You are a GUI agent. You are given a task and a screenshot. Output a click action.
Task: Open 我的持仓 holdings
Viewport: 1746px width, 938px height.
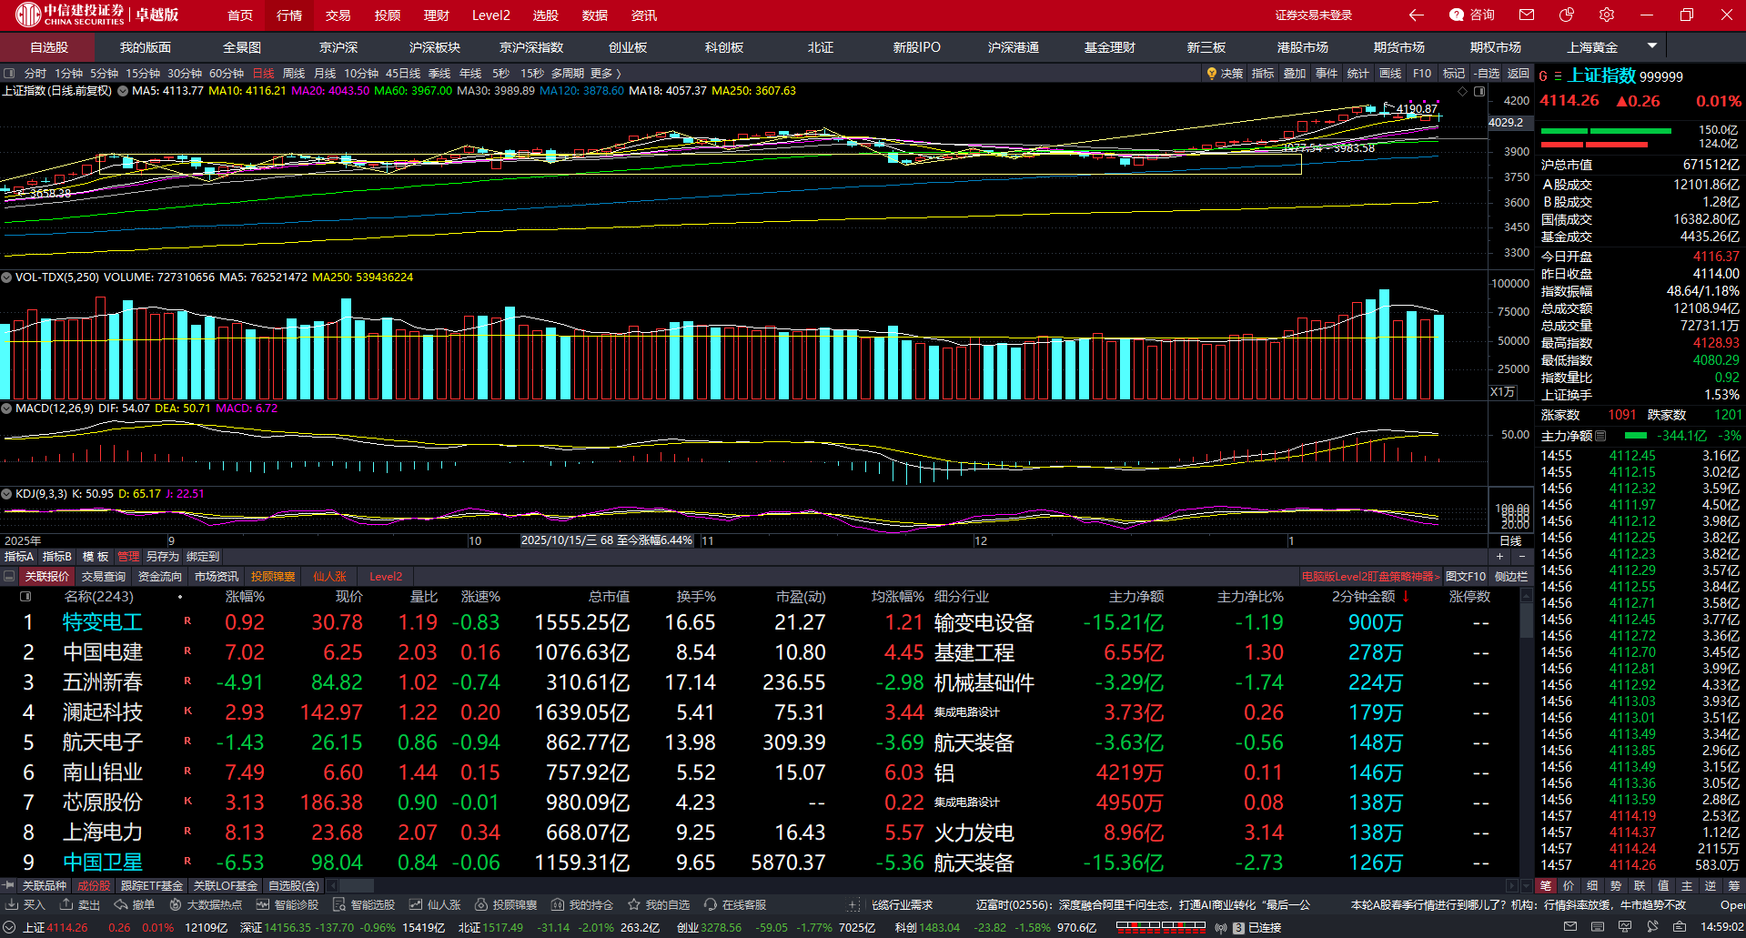tap(582, 904)
